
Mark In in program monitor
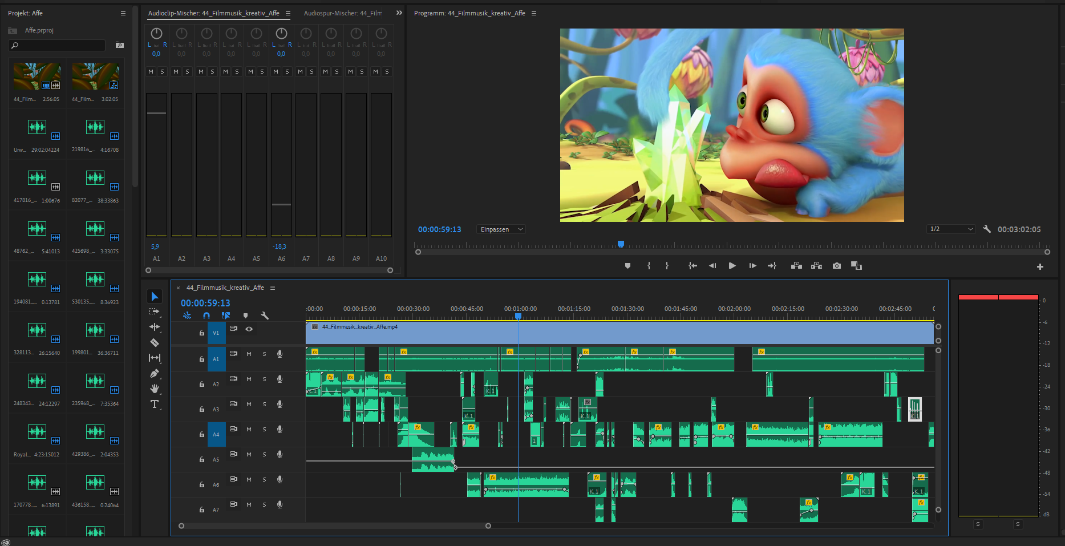pos(649,266)
